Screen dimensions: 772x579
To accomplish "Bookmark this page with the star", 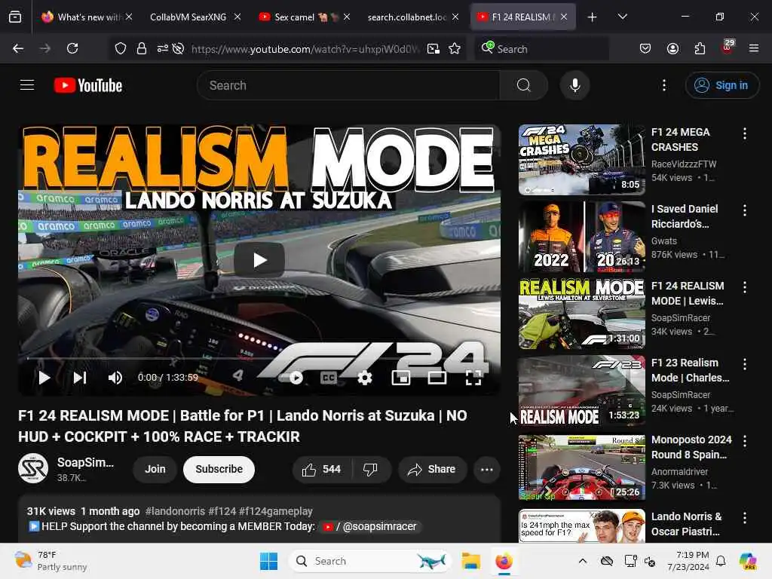I will pyautogui.click(x=455, y=48).
